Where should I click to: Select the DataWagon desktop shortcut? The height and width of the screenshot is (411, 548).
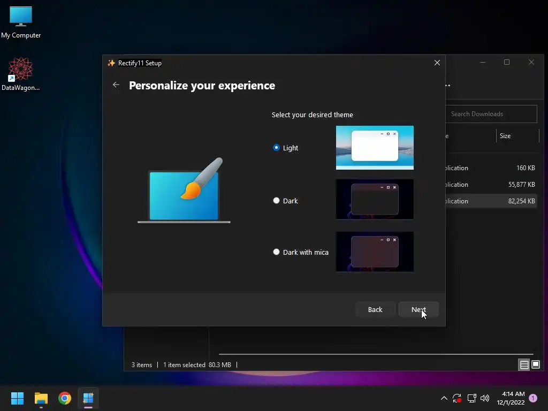click(21, 74)
